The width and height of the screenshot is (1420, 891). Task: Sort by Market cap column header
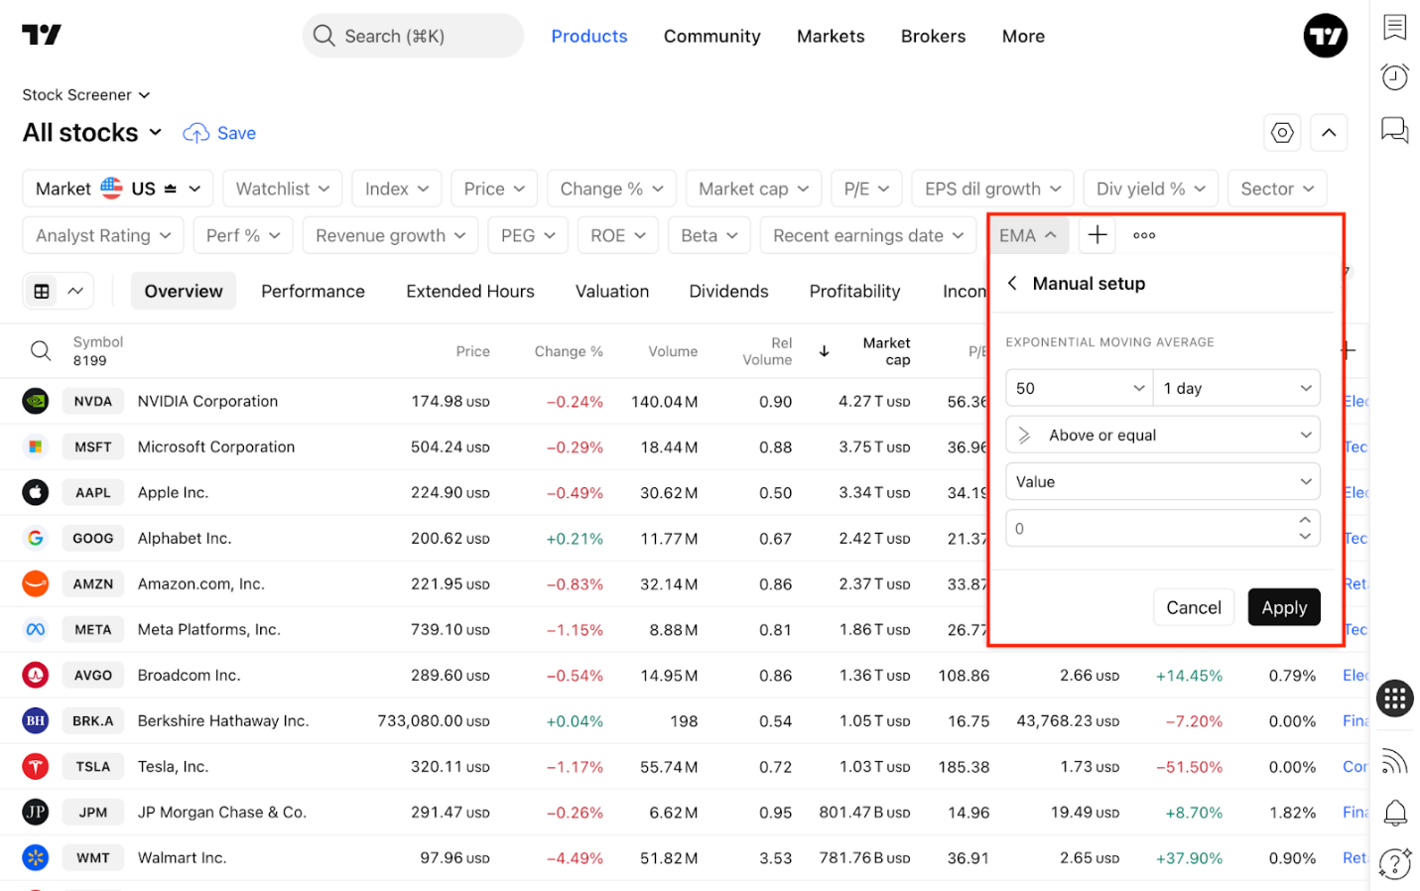tap(886, 350)
